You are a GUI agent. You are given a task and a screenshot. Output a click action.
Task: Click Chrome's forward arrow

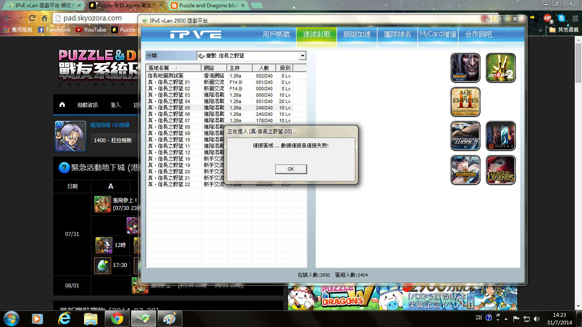(x=20, y=18)
